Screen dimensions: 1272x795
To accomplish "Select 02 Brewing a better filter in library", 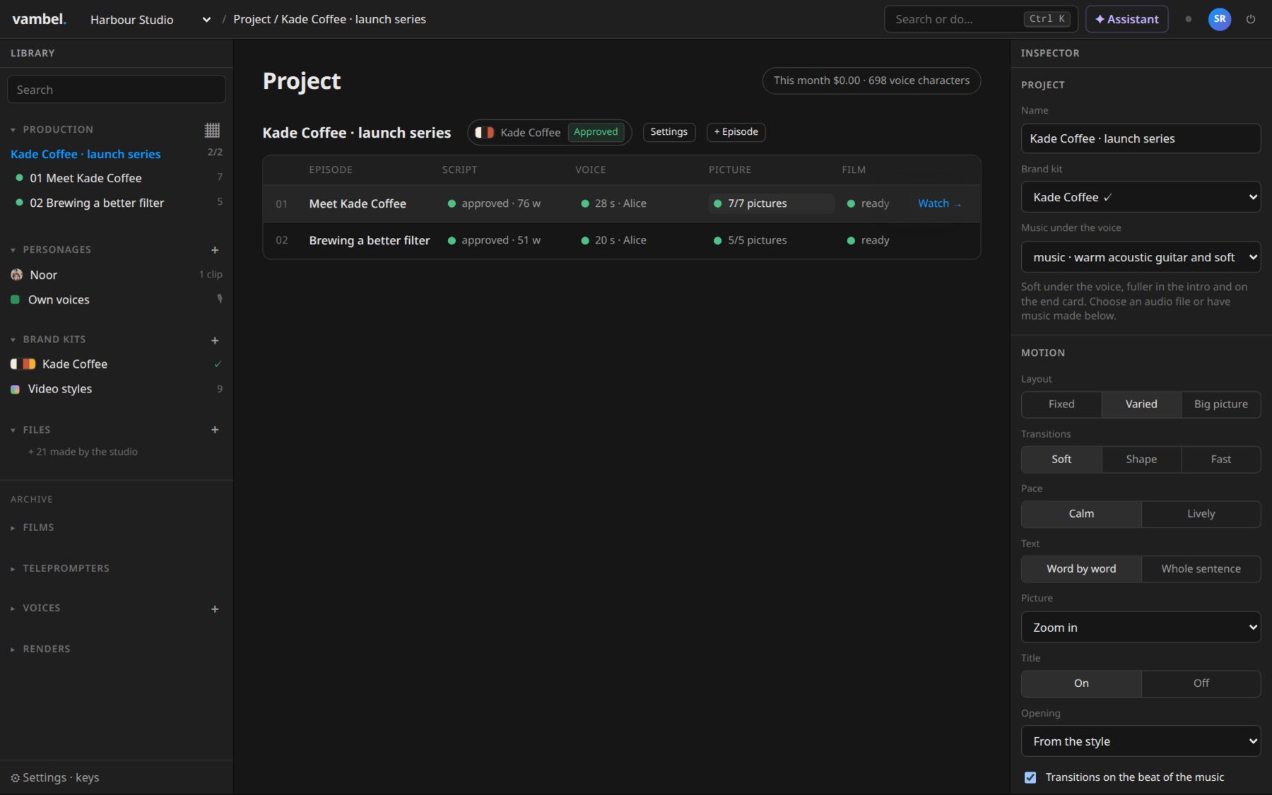I will coord(117,203).
